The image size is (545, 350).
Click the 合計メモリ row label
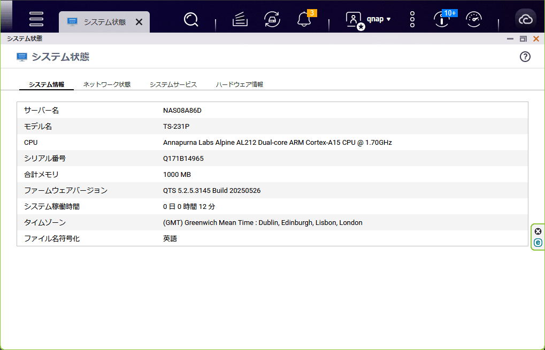[41, 175]
